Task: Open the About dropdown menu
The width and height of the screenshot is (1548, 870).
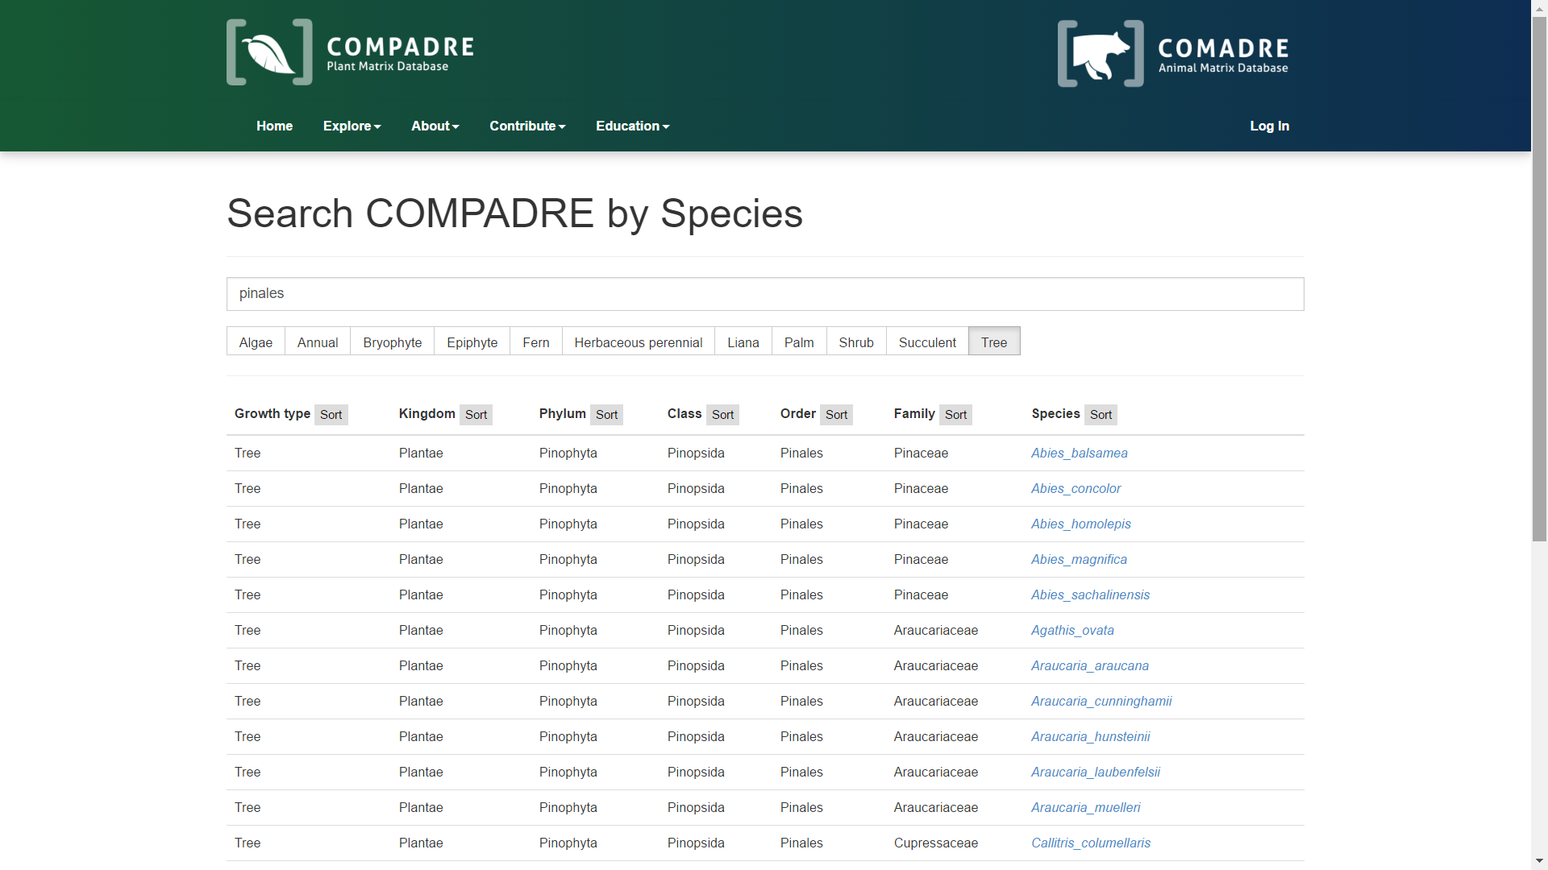Action: point(435,126)
